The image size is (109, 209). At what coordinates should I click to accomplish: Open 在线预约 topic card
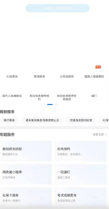click(x=81, y=151)
